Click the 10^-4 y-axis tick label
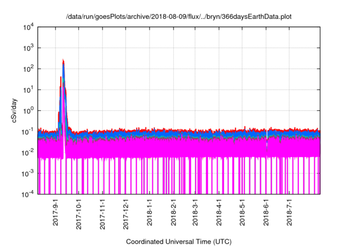This screenshot has width=353, height=247. (28, 194)
